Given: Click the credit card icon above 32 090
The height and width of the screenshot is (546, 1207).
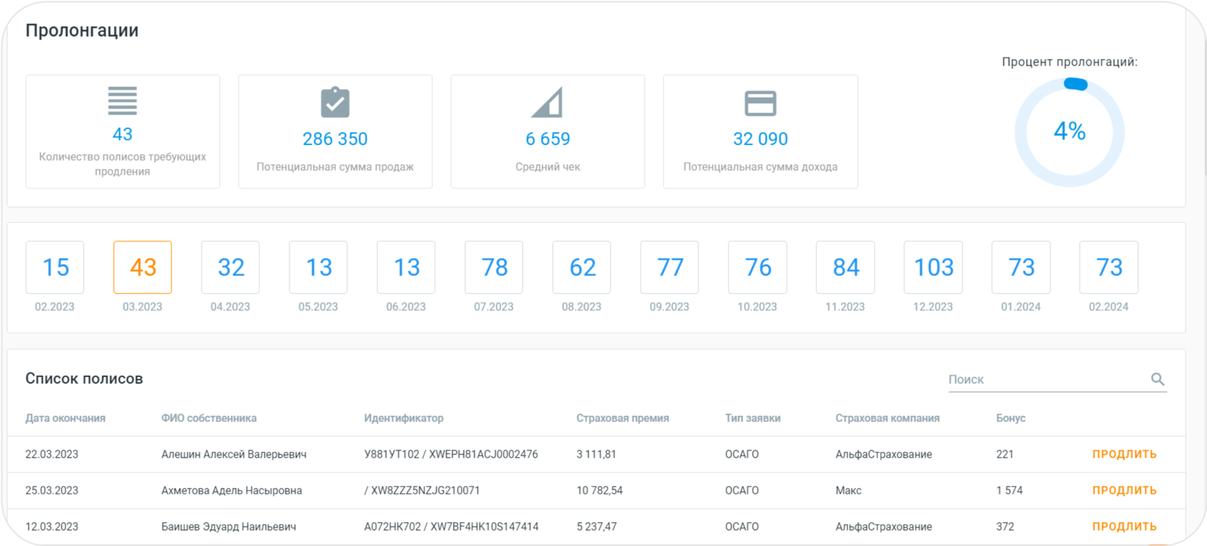Looking at the screenshot, I should coord(760,103).
